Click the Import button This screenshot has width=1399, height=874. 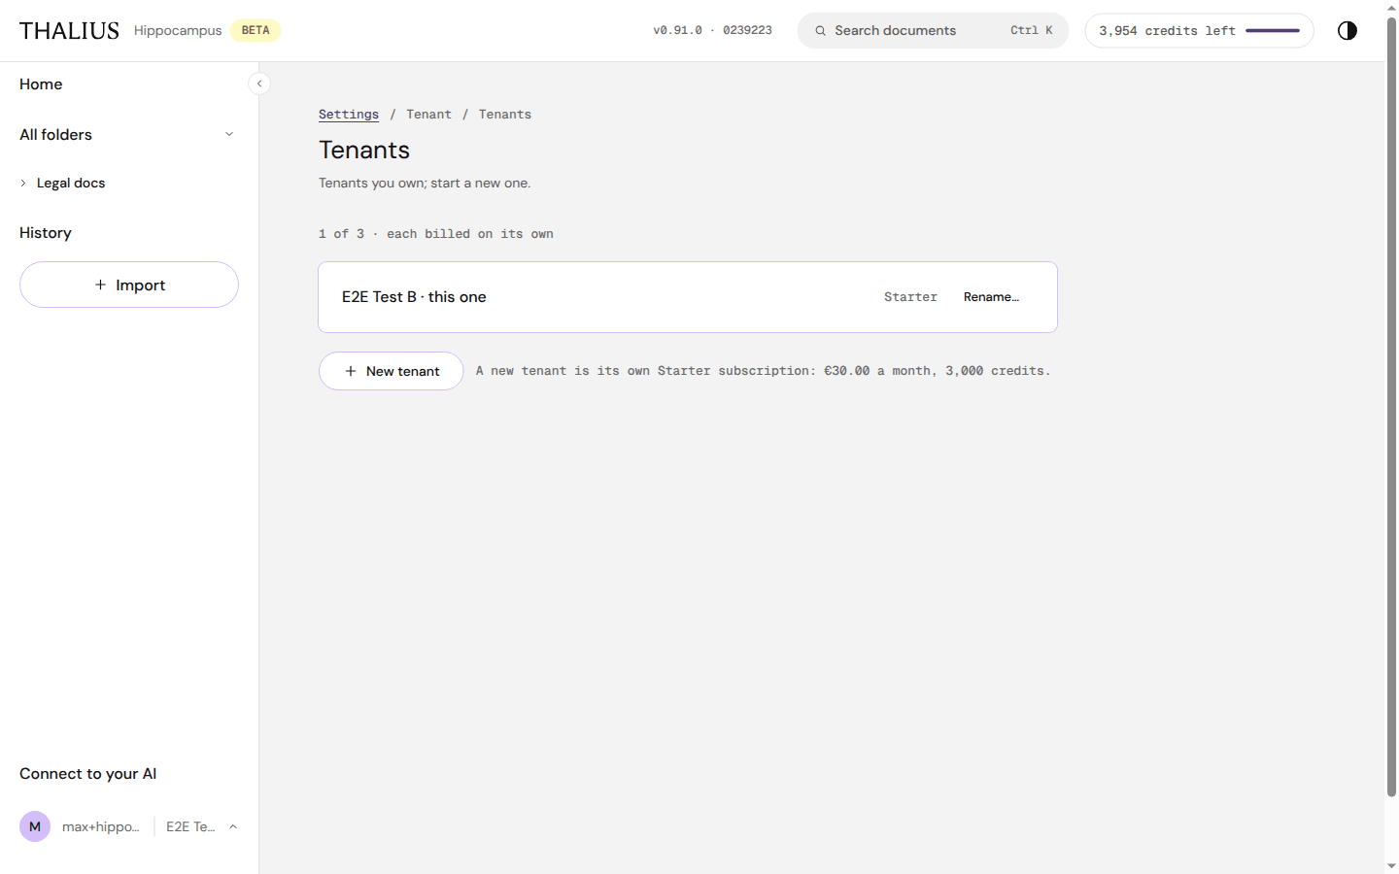pos(129,285)
